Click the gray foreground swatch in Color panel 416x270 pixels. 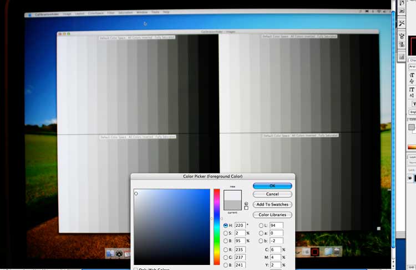(x=412, y=127)
